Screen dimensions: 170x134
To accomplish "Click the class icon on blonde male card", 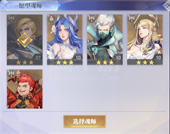I will click(x=11, y=19).
